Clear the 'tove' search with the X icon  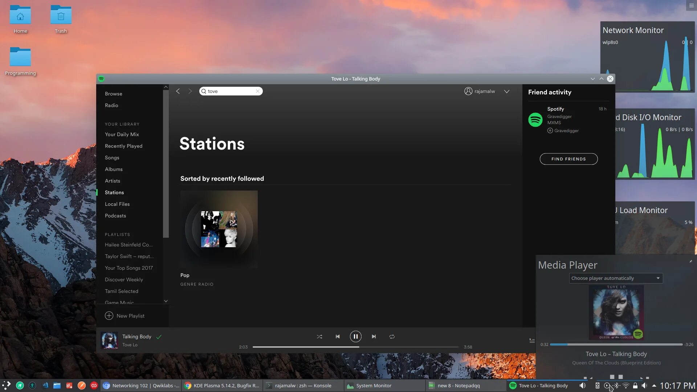tap(258, 91)
